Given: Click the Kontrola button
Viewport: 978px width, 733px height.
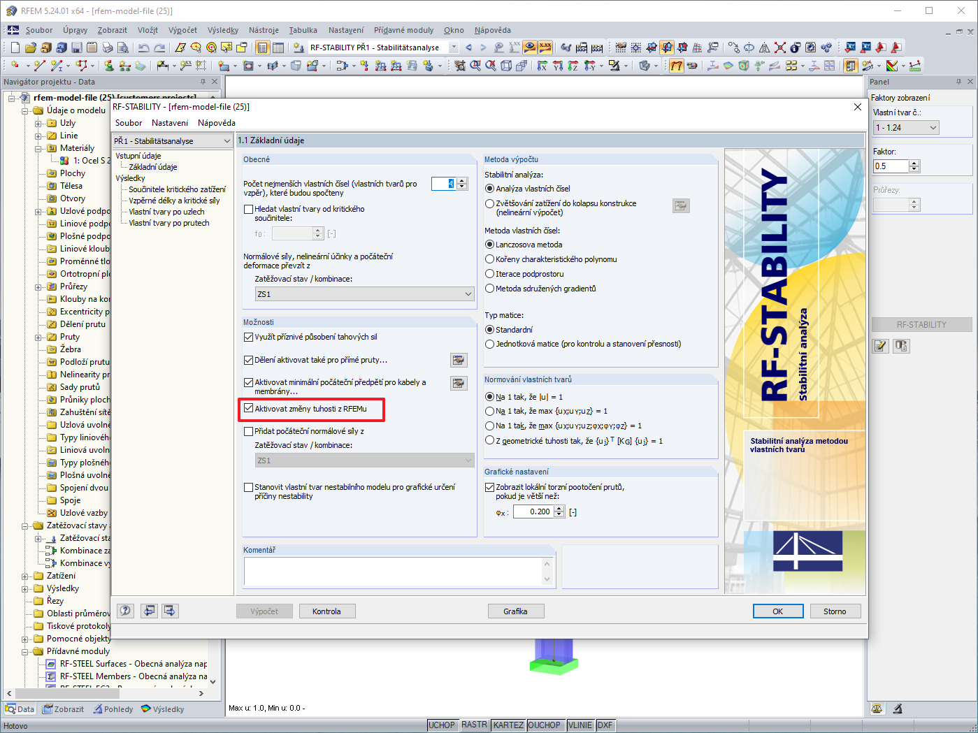Looking at the screenshot, I should [327, 611].
